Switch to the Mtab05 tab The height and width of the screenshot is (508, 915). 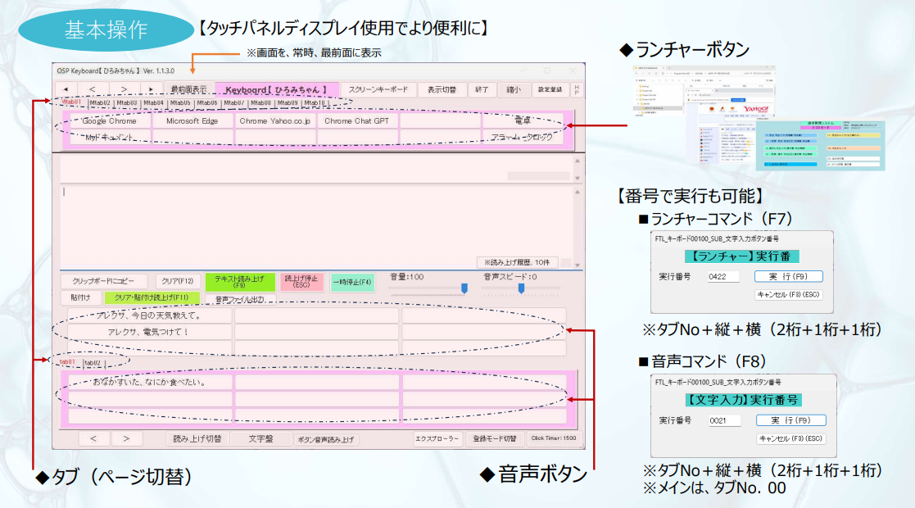click(180, 102)
